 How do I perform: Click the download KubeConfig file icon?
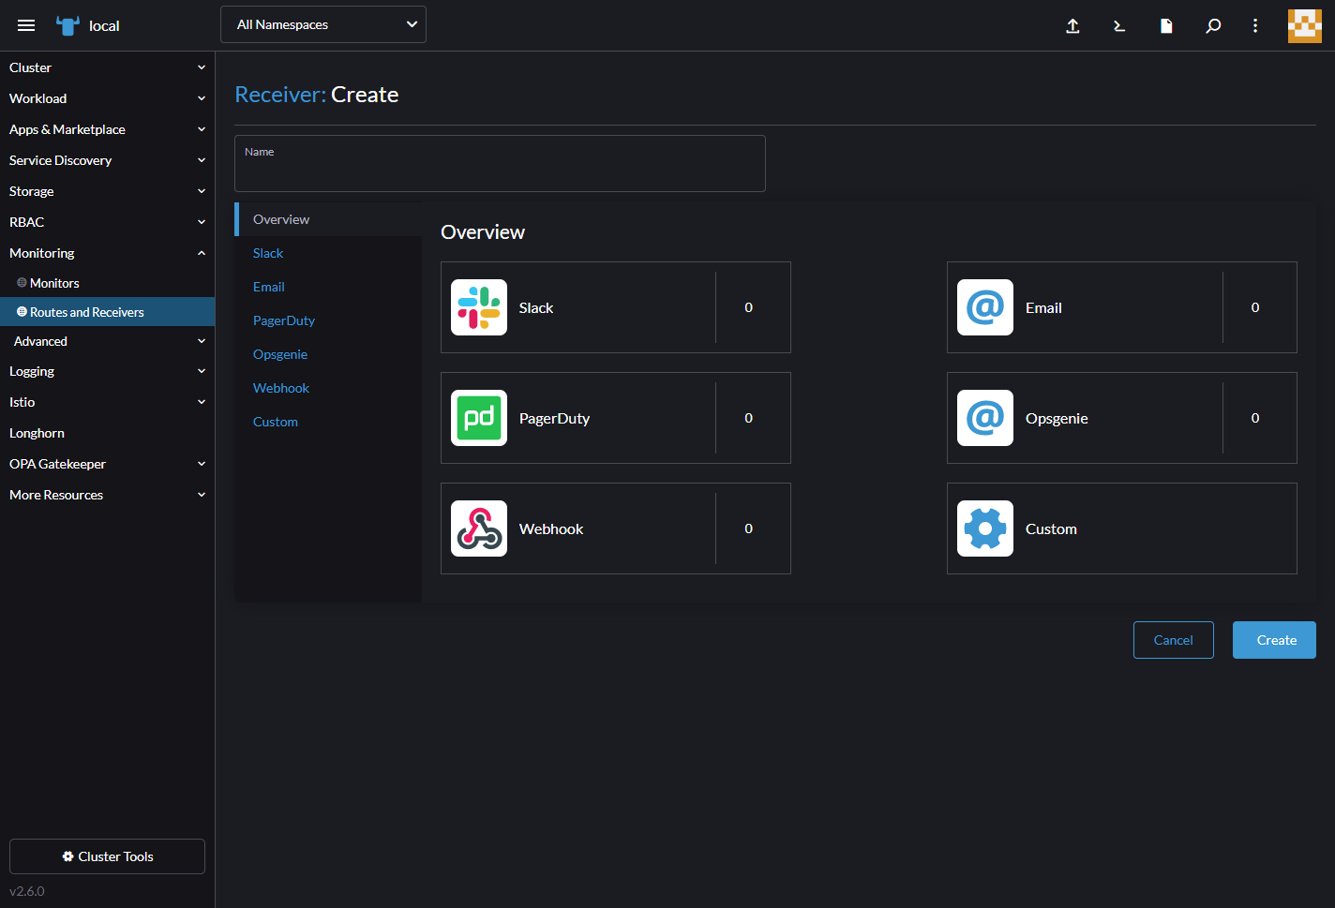click(x=1166, y=26)
